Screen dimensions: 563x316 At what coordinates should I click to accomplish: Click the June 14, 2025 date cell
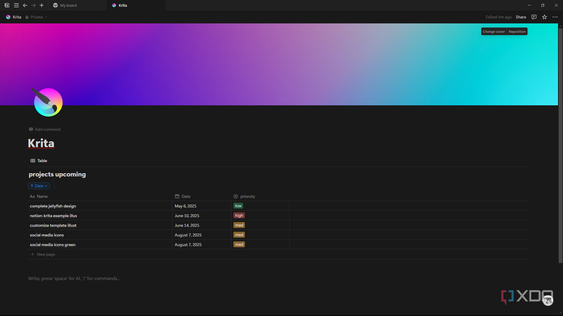201,225
